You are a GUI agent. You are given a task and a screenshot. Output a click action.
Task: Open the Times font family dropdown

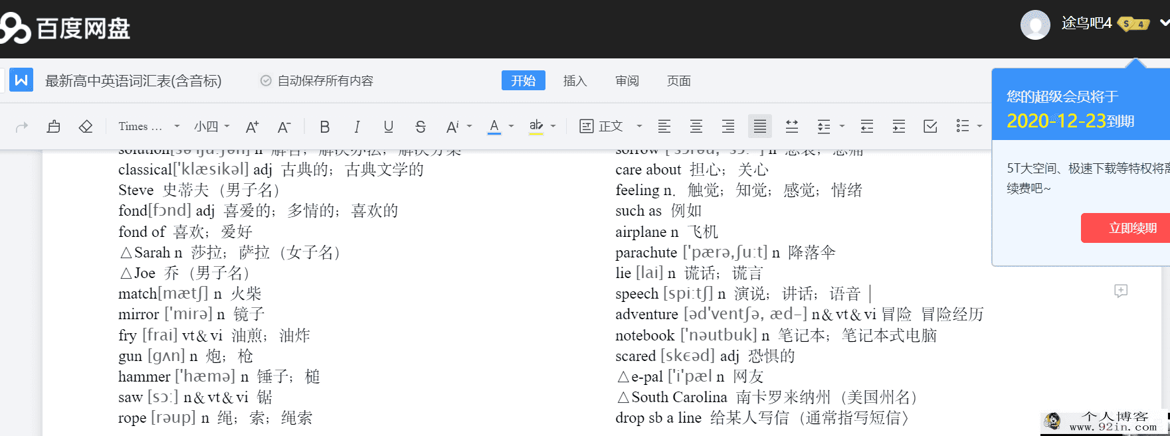click(149, 126)
